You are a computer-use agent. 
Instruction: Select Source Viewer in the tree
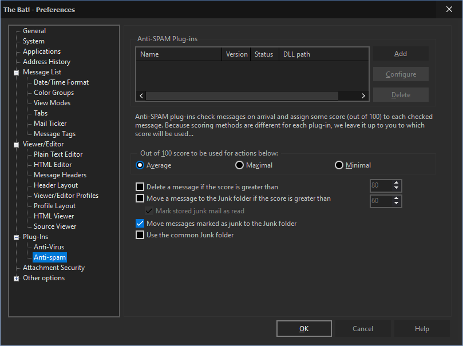[55, 226]
